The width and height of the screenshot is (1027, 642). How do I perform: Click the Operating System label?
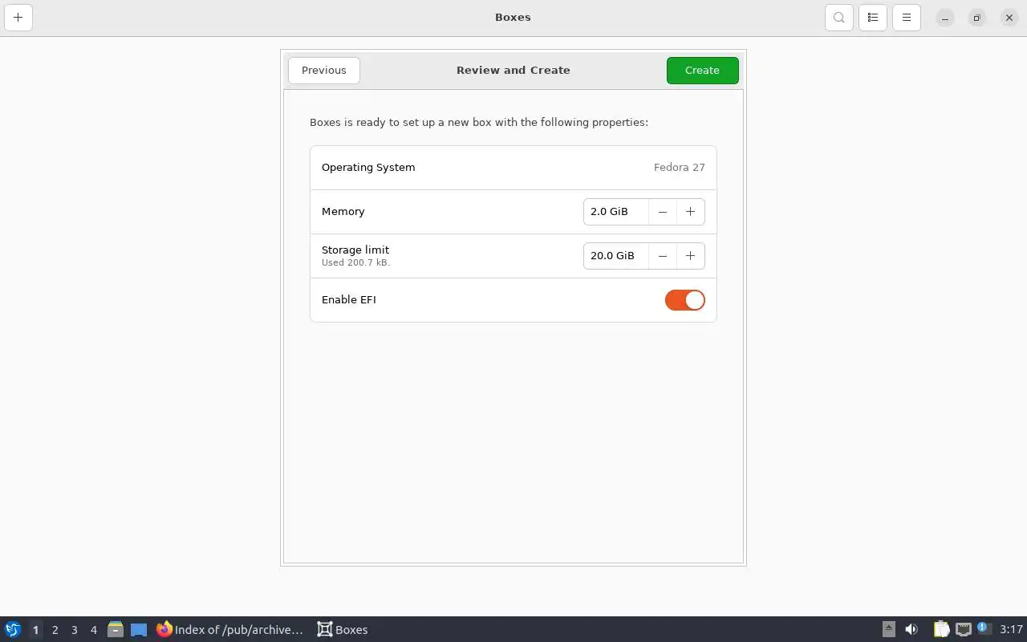click(368, 168)
